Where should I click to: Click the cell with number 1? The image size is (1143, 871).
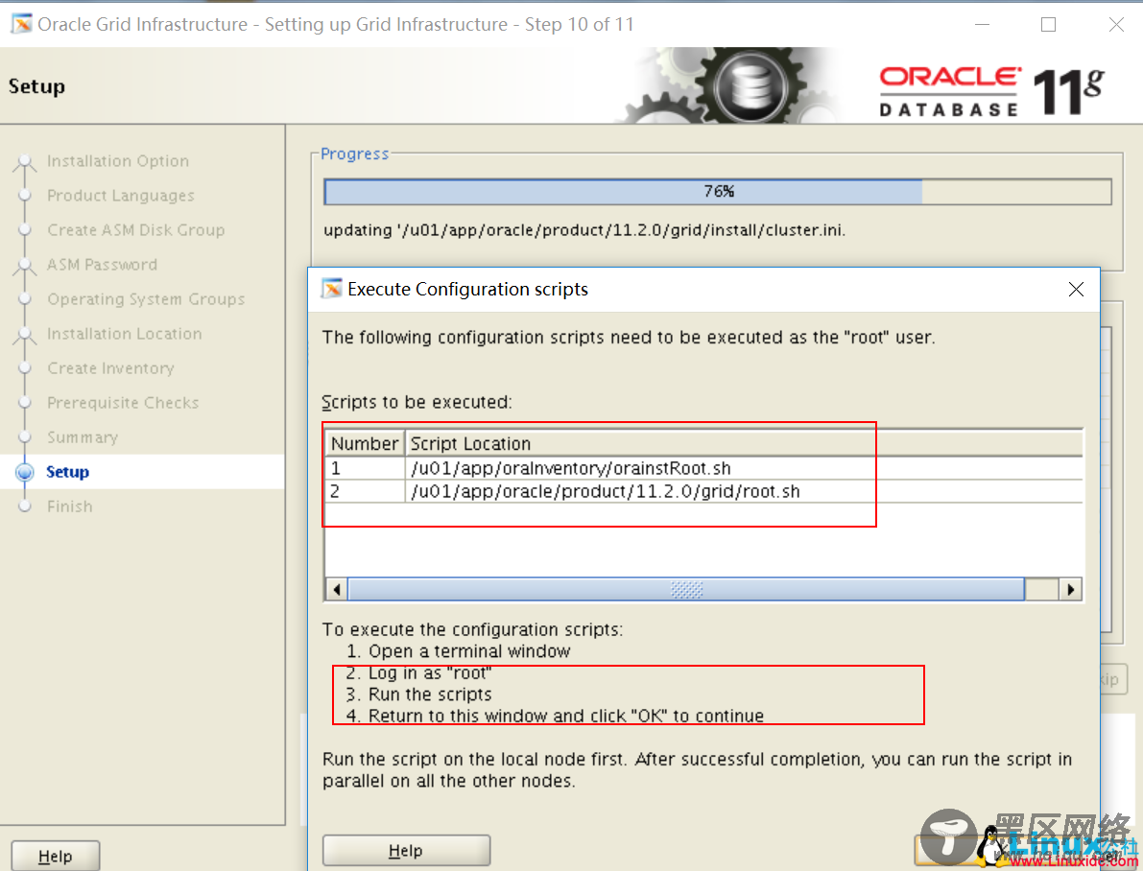click(365, 468)
